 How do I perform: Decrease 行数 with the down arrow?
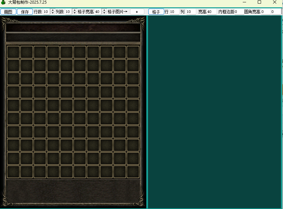(53, 13)
